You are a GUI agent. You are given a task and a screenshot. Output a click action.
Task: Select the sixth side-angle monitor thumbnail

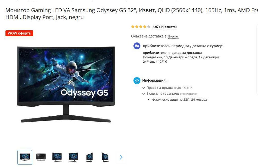coord(105,157)
